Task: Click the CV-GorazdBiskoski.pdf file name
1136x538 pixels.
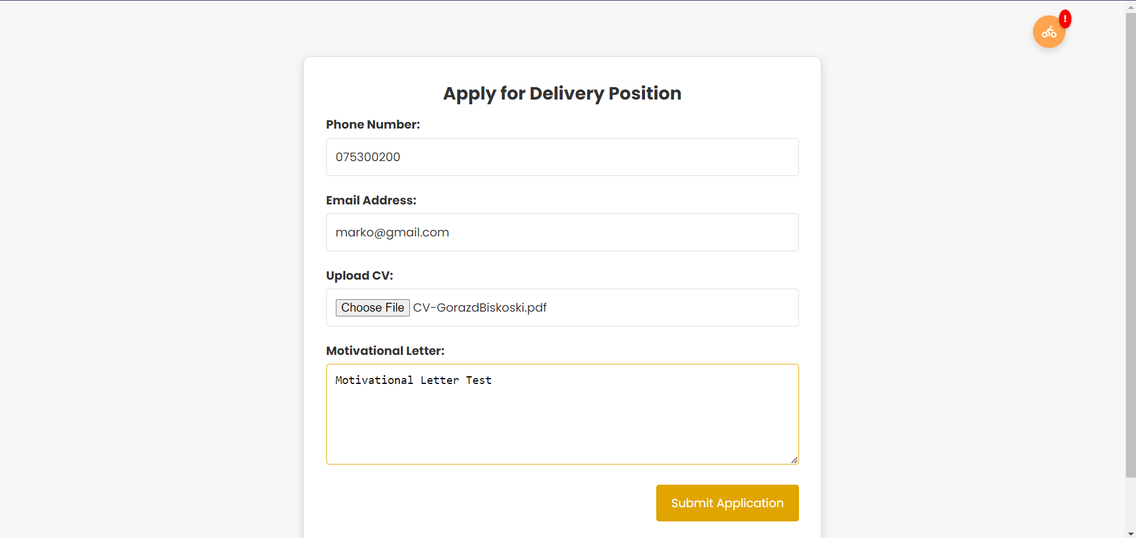Action: tap(479, 308)
